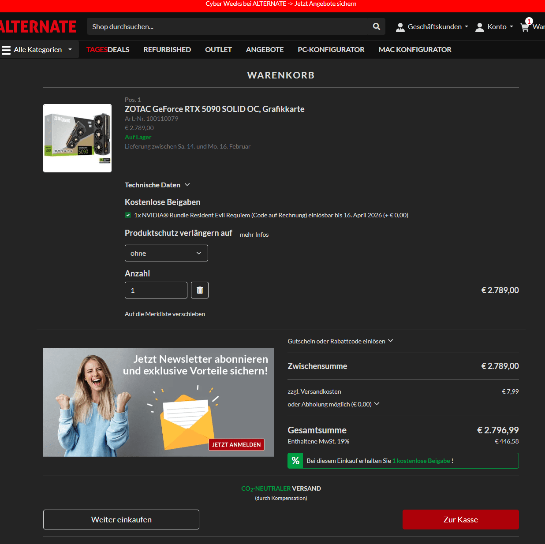545x544 pixels.
Task: Delete item with trash can icon
Action: coord(200,290)
